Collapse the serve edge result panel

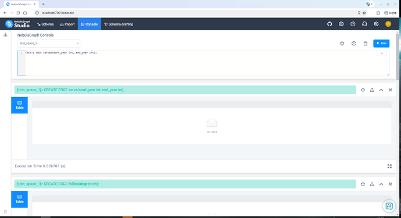coord(381,90)
